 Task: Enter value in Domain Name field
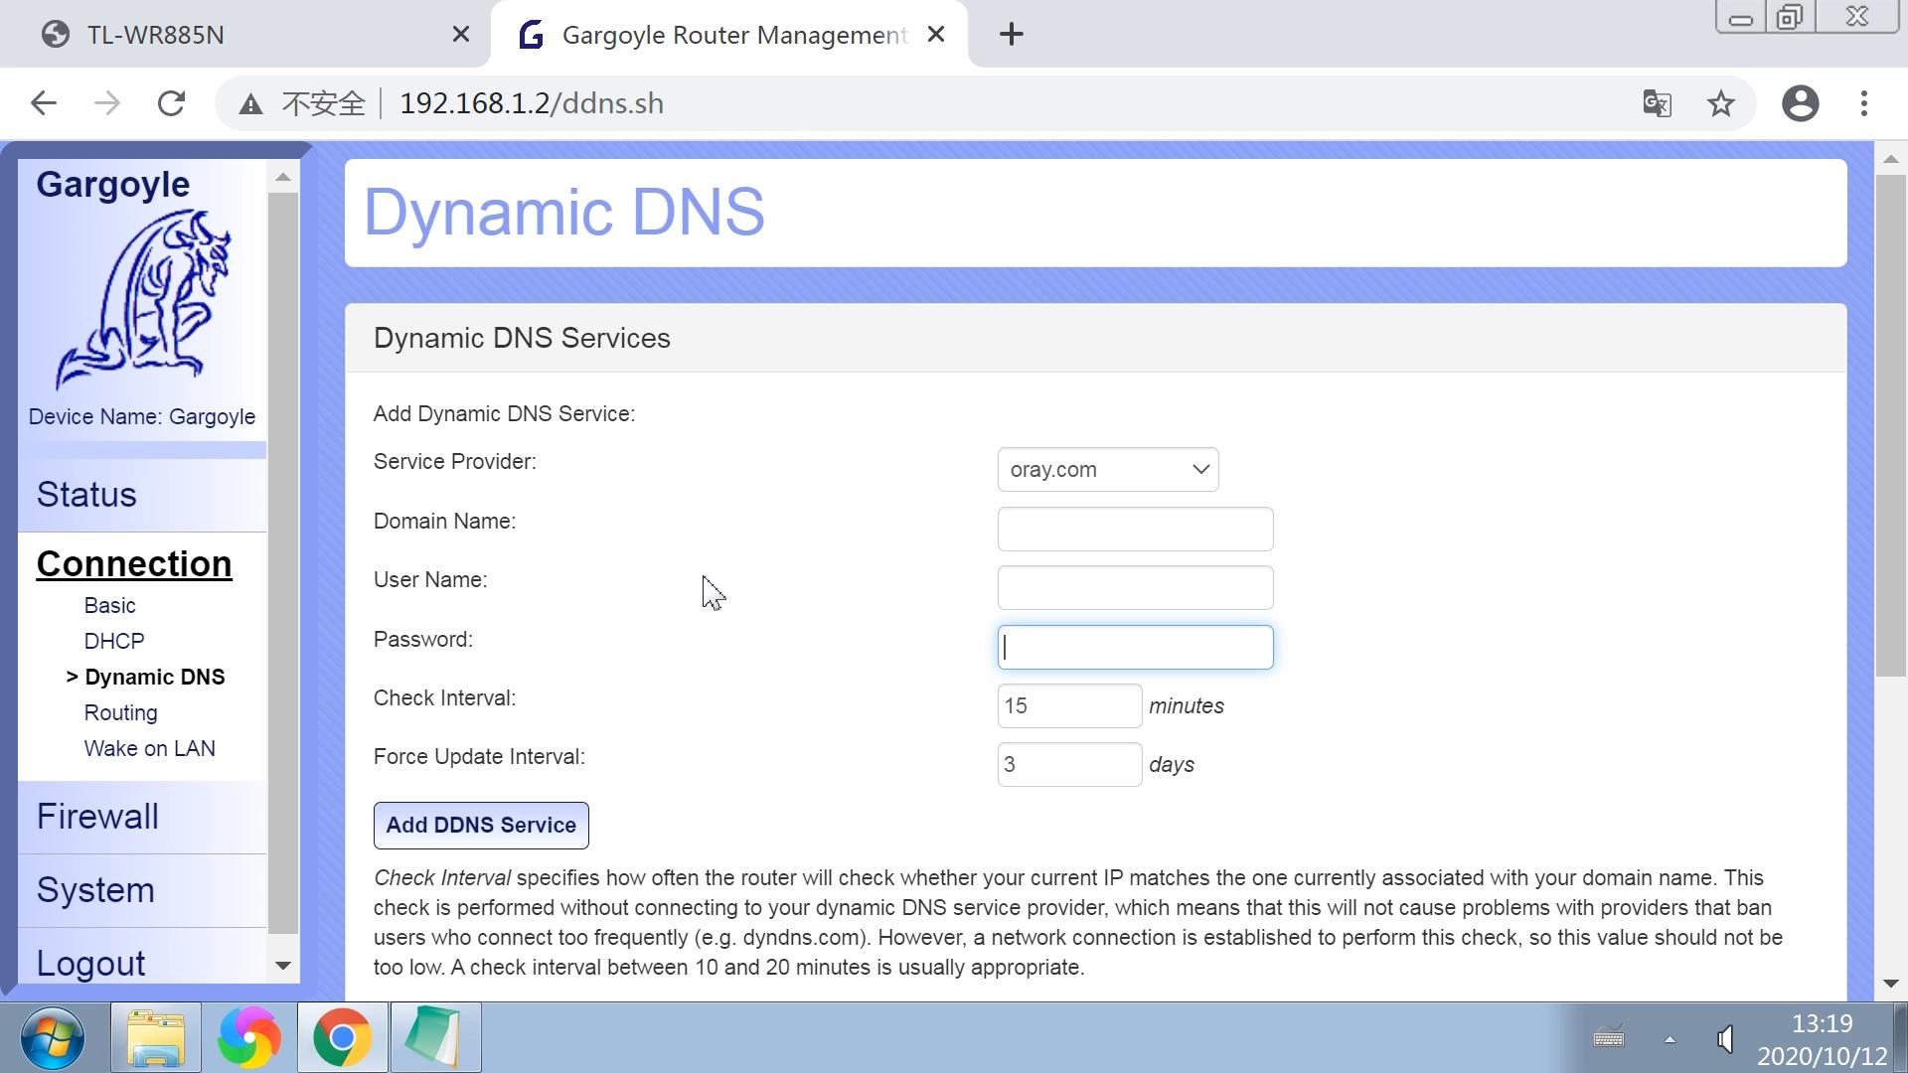click(x=1135, y=530)
